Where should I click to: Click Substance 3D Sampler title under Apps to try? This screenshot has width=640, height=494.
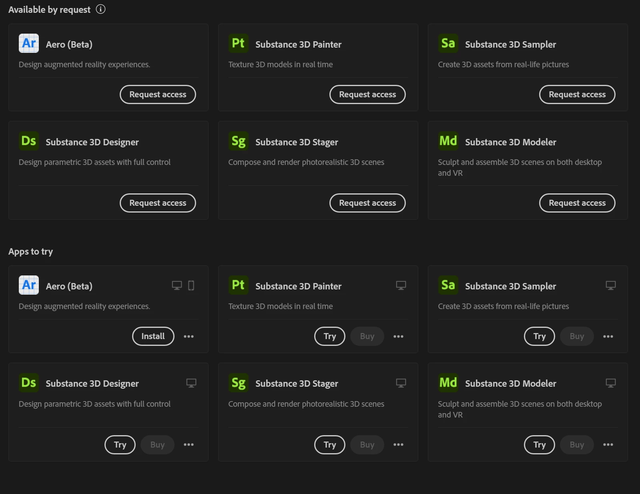pyautogui.click(x=510, y=286)
